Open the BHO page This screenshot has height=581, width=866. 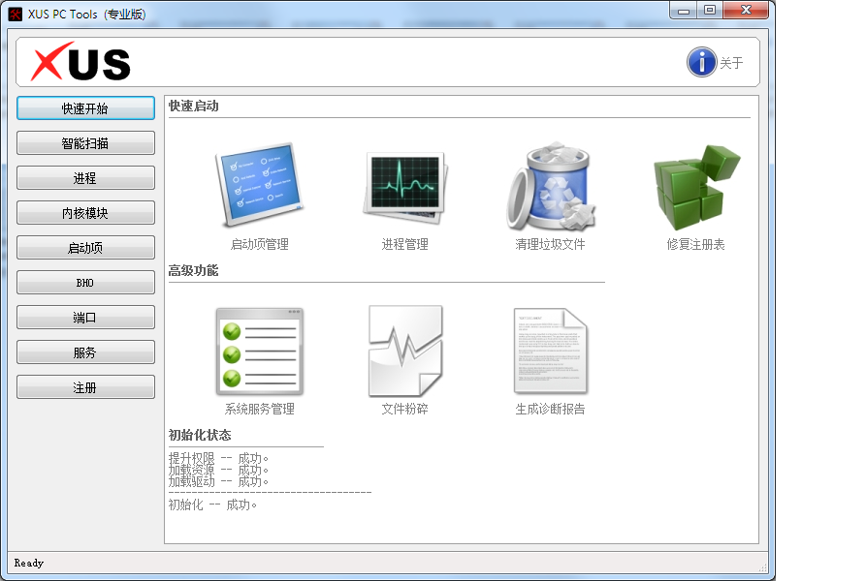pyautogui.click(x=85, y=282)
